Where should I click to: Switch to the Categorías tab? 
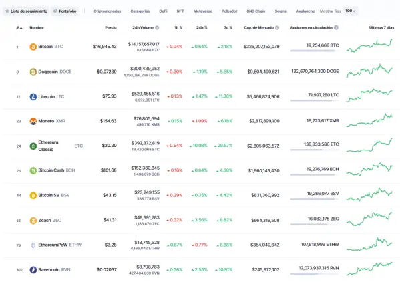[x=140, y=11]
